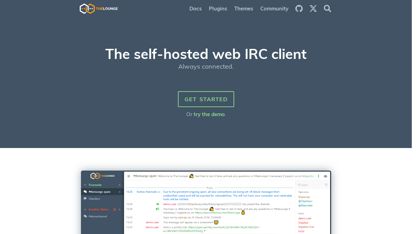The image size is (417, 234).
Task: Click the GET STARTED button
Action: click(206, 99)
